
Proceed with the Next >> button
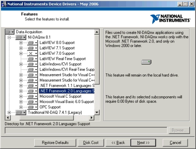143,143
